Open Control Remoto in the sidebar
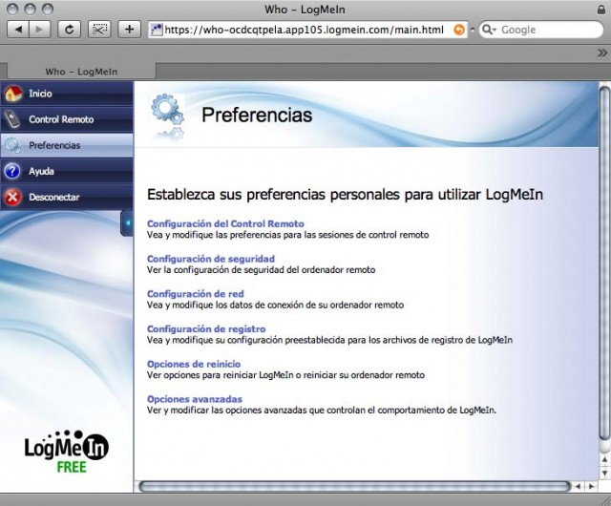This screenshot has width=611, height=506. pyautogui.click(x=67, y=119)
